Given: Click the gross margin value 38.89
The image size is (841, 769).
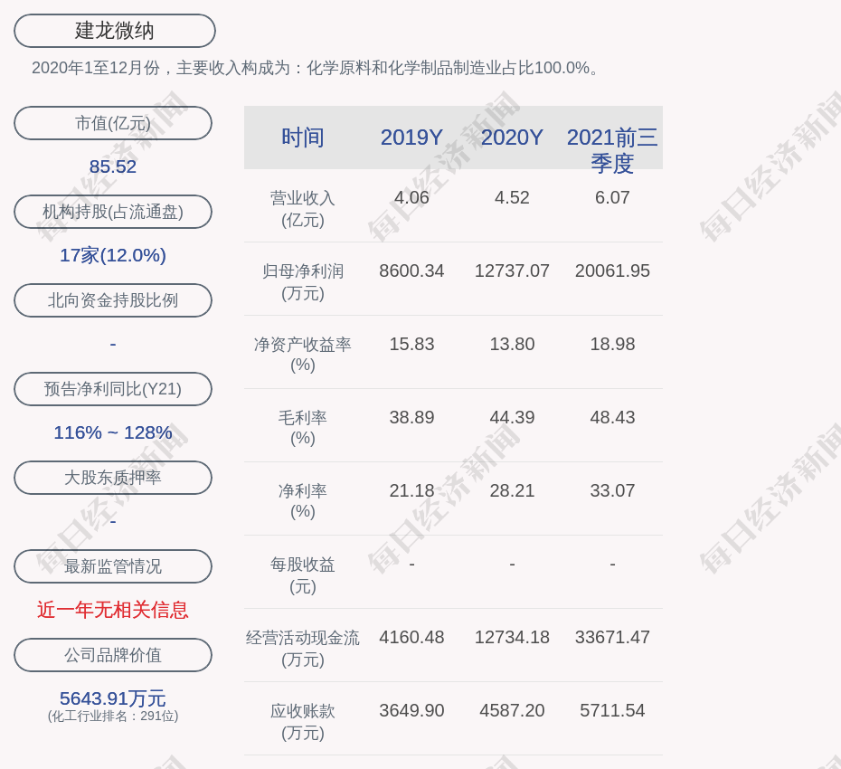Looking at the screenshot, I should (x=412, y=417).
